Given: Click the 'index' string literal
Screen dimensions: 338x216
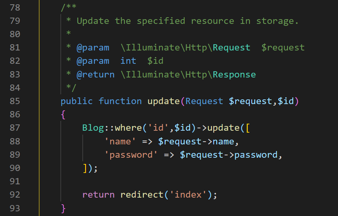Looking at the screenshot, I should pos(188,194).
